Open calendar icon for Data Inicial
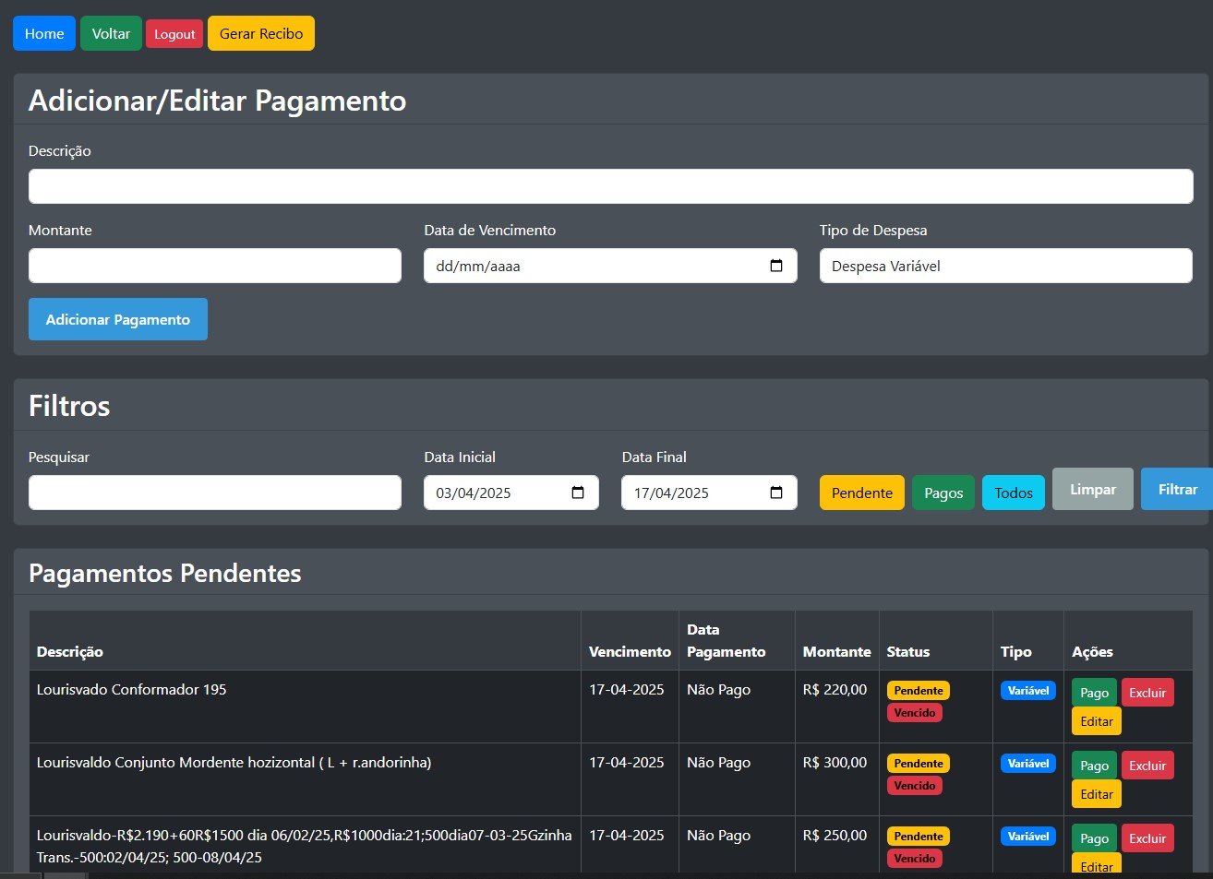Image resolution: width=1213 pixels, height=879 pixels. [578, 493]
